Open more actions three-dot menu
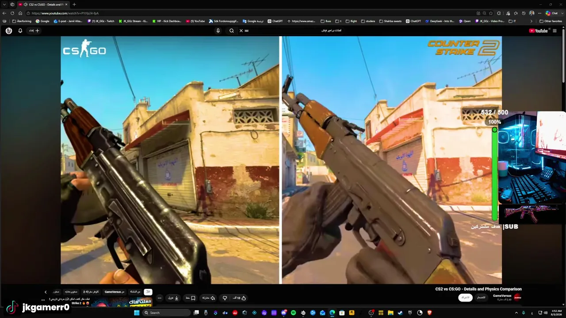 coord(160,298)
